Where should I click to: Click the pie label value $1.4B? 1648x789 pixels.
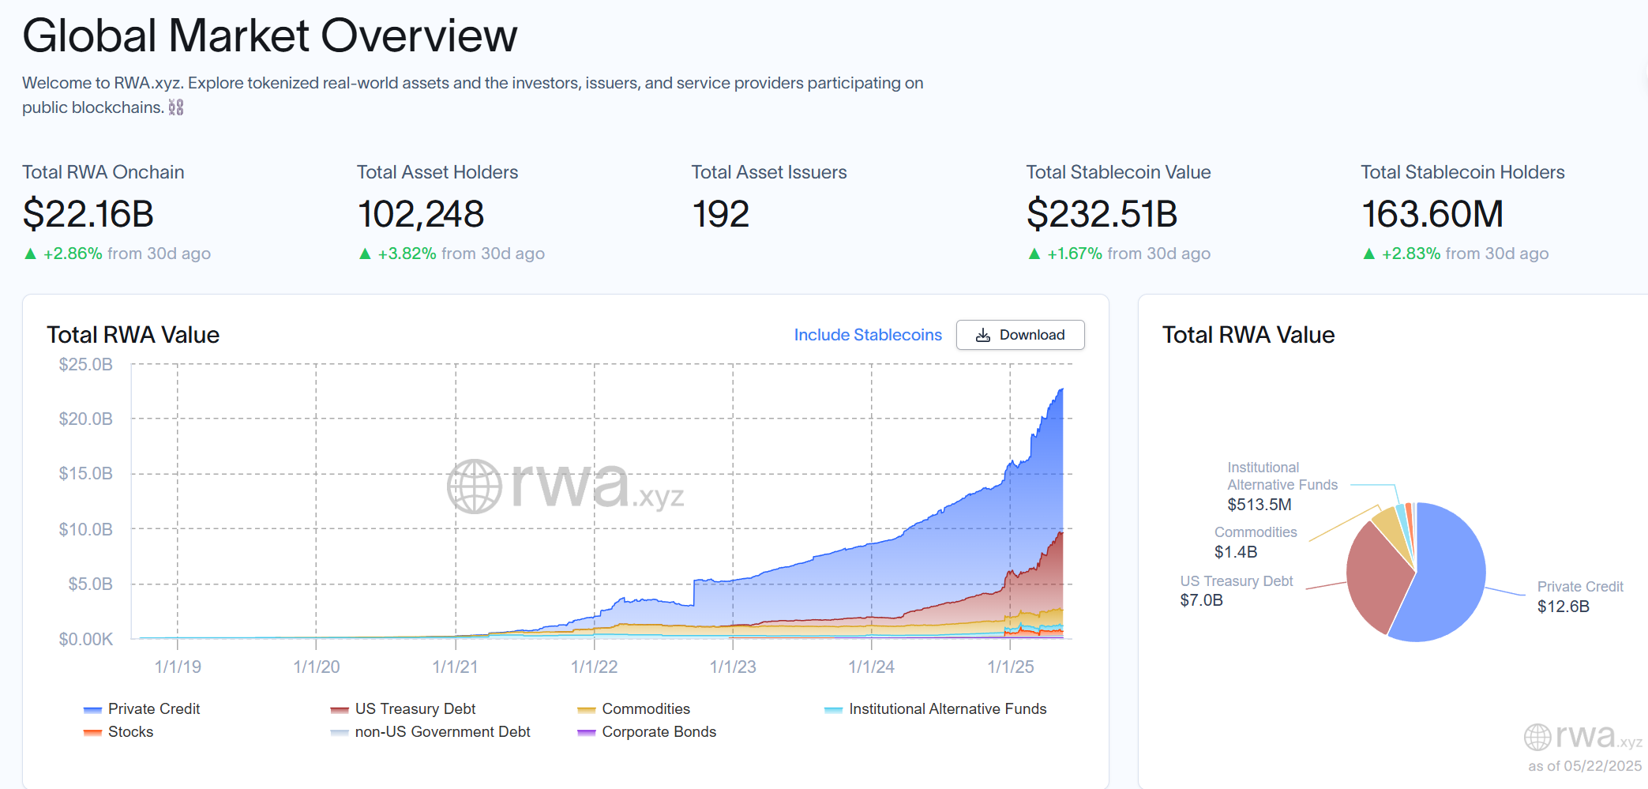click(x=1236, y=552)
